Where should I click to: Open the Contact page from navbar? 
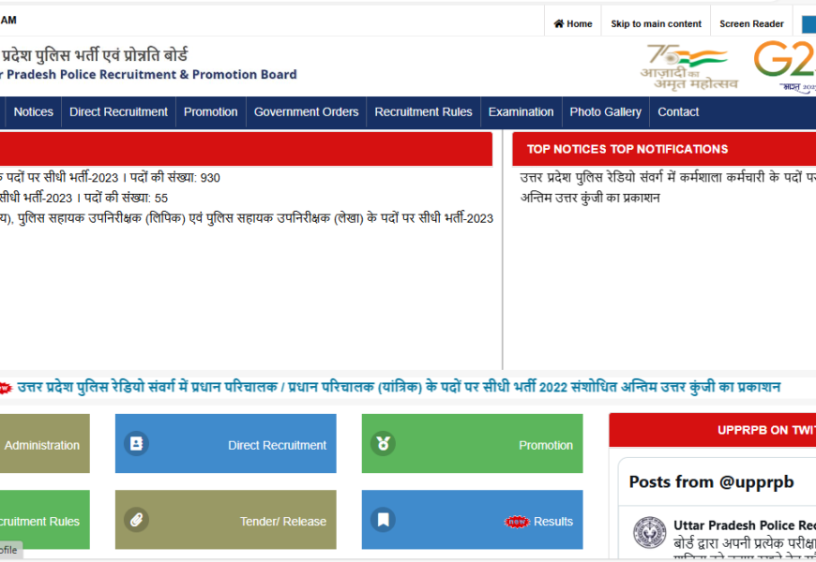pos(678,111)
